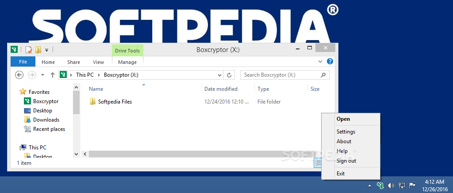The image size is (453, 193).
Task: Click the network tray icon
Action: click(402, 185)
